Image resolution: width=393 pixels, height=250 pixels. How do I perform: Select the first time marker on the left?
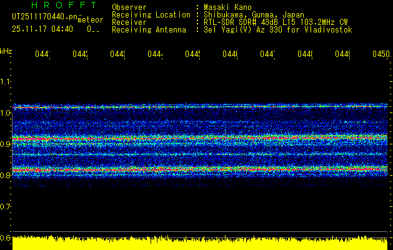pos(42,55)
